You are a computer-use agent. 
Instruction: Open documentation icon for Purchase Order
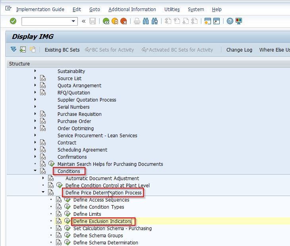coord(43,121)
